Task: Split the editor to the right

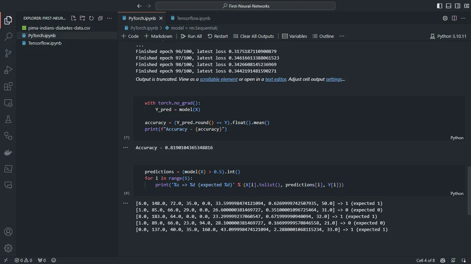Action: (454, 18)
